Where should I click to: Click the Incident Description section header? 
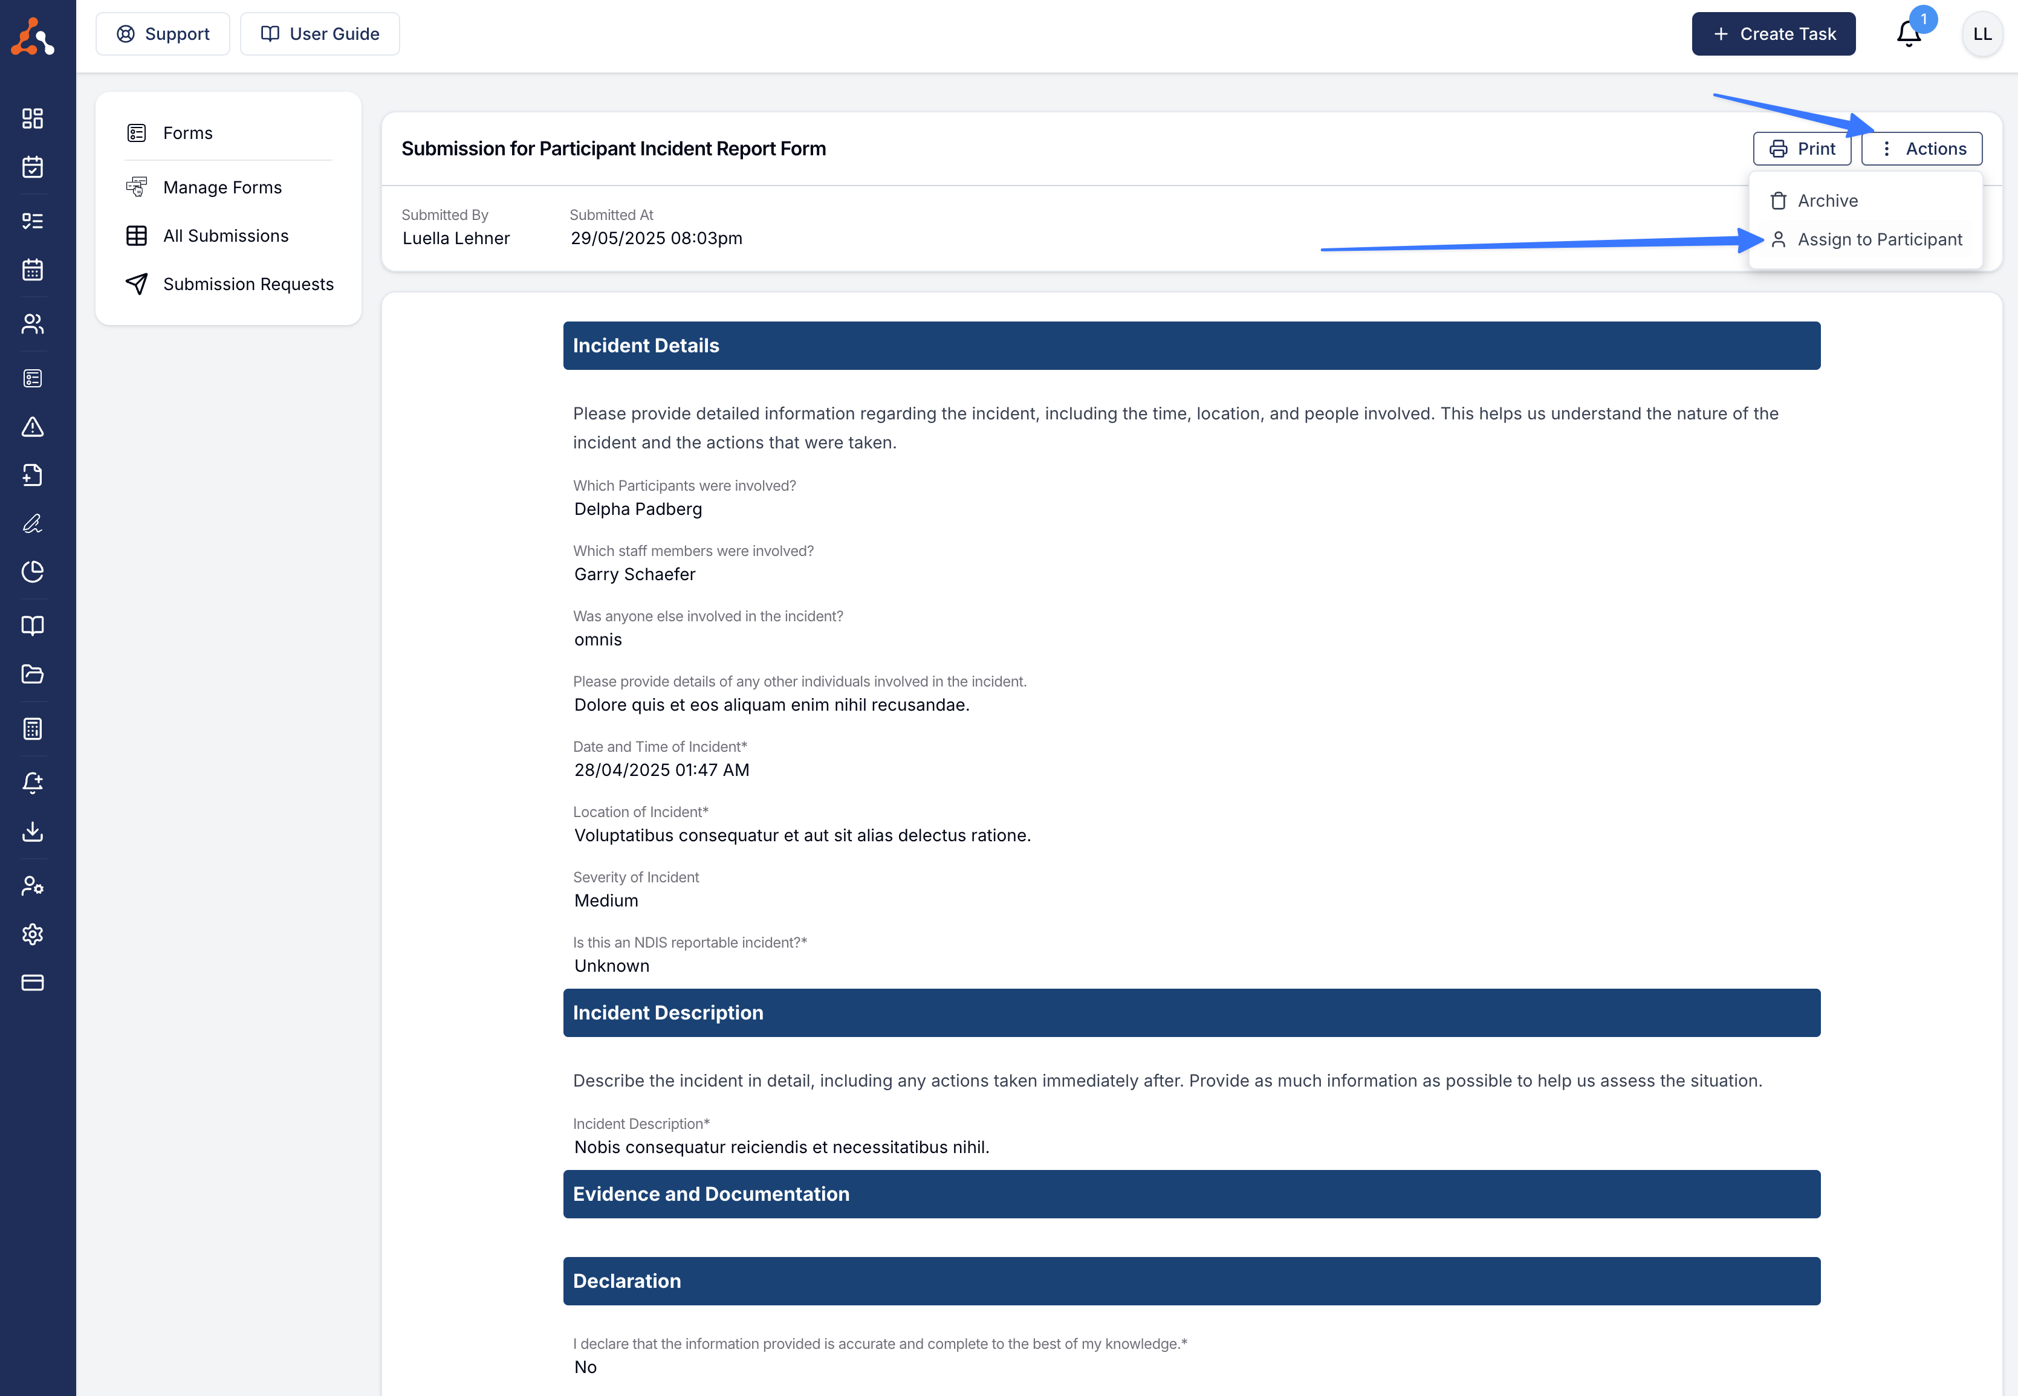(1192, 1013)
